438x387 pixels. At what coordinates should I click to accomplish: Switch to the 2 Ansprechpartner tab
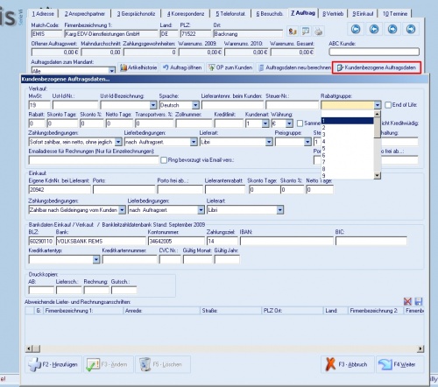(85, 14)
